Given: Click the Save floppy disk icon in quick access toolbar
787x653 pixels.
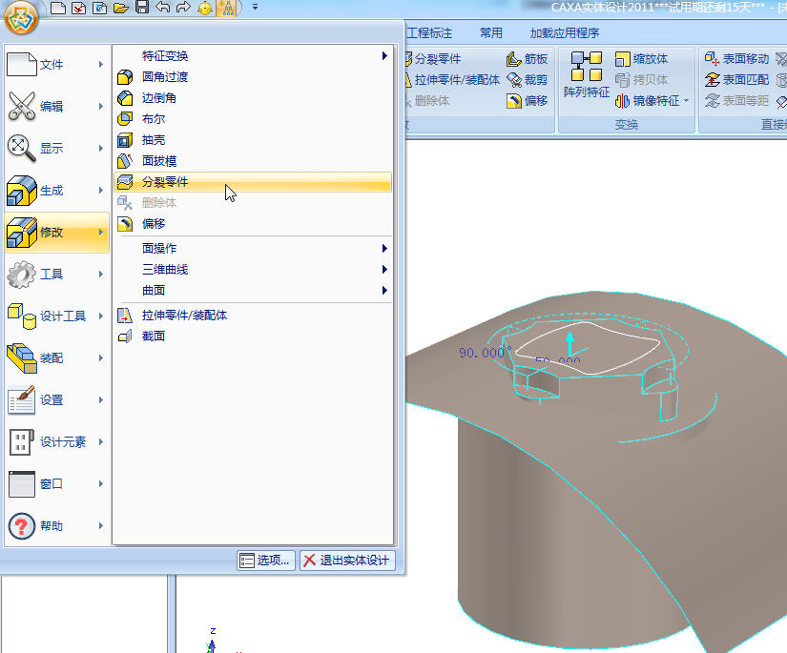Looking at the screenshot, I should point(142,8).
